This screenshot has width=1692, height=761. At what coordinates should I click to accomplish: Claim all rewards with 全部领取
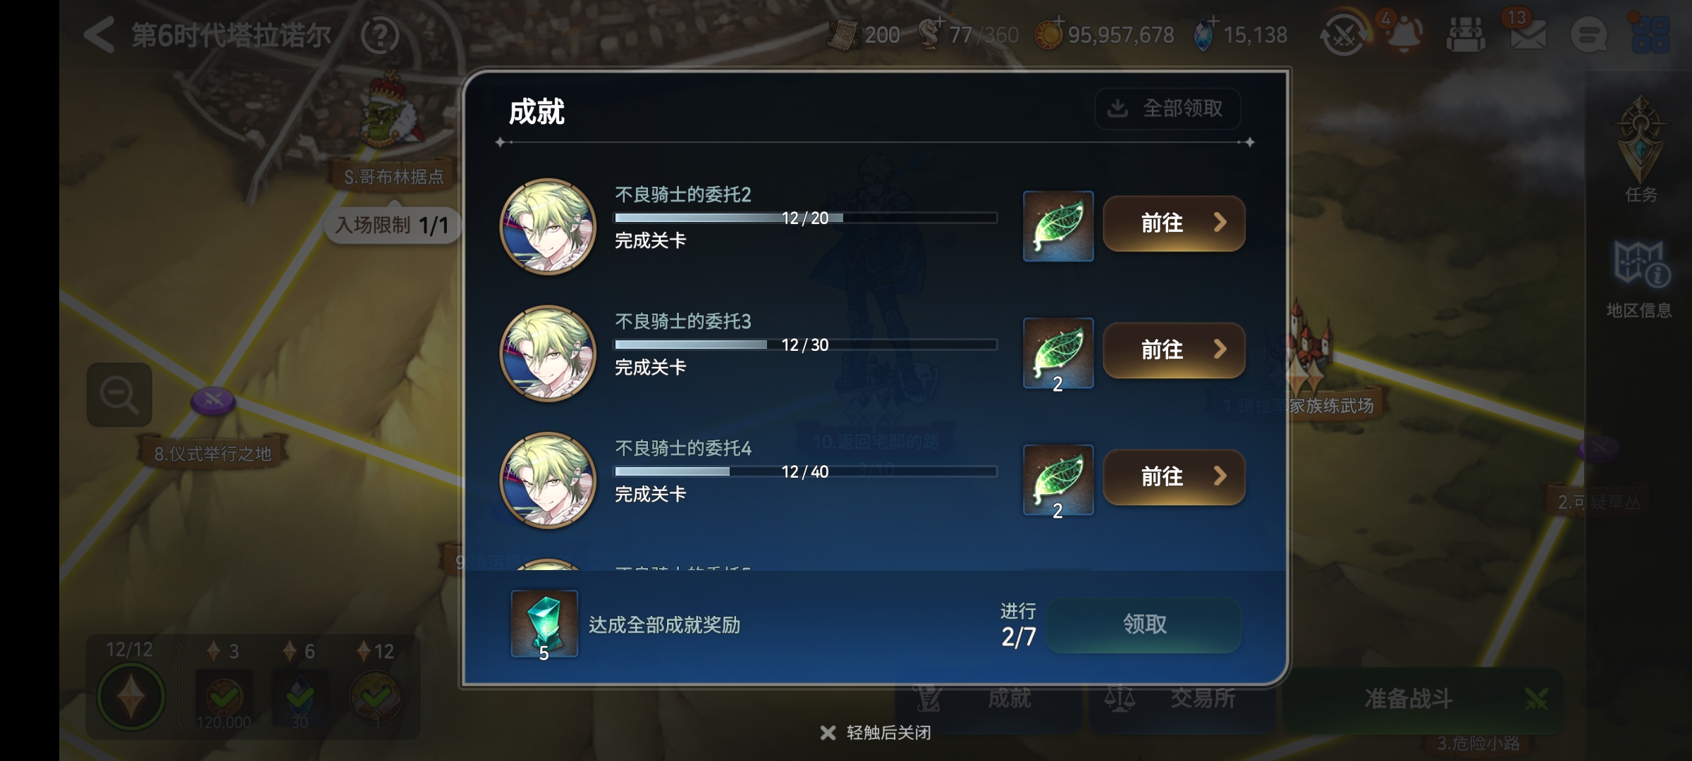coord(1167,109)
